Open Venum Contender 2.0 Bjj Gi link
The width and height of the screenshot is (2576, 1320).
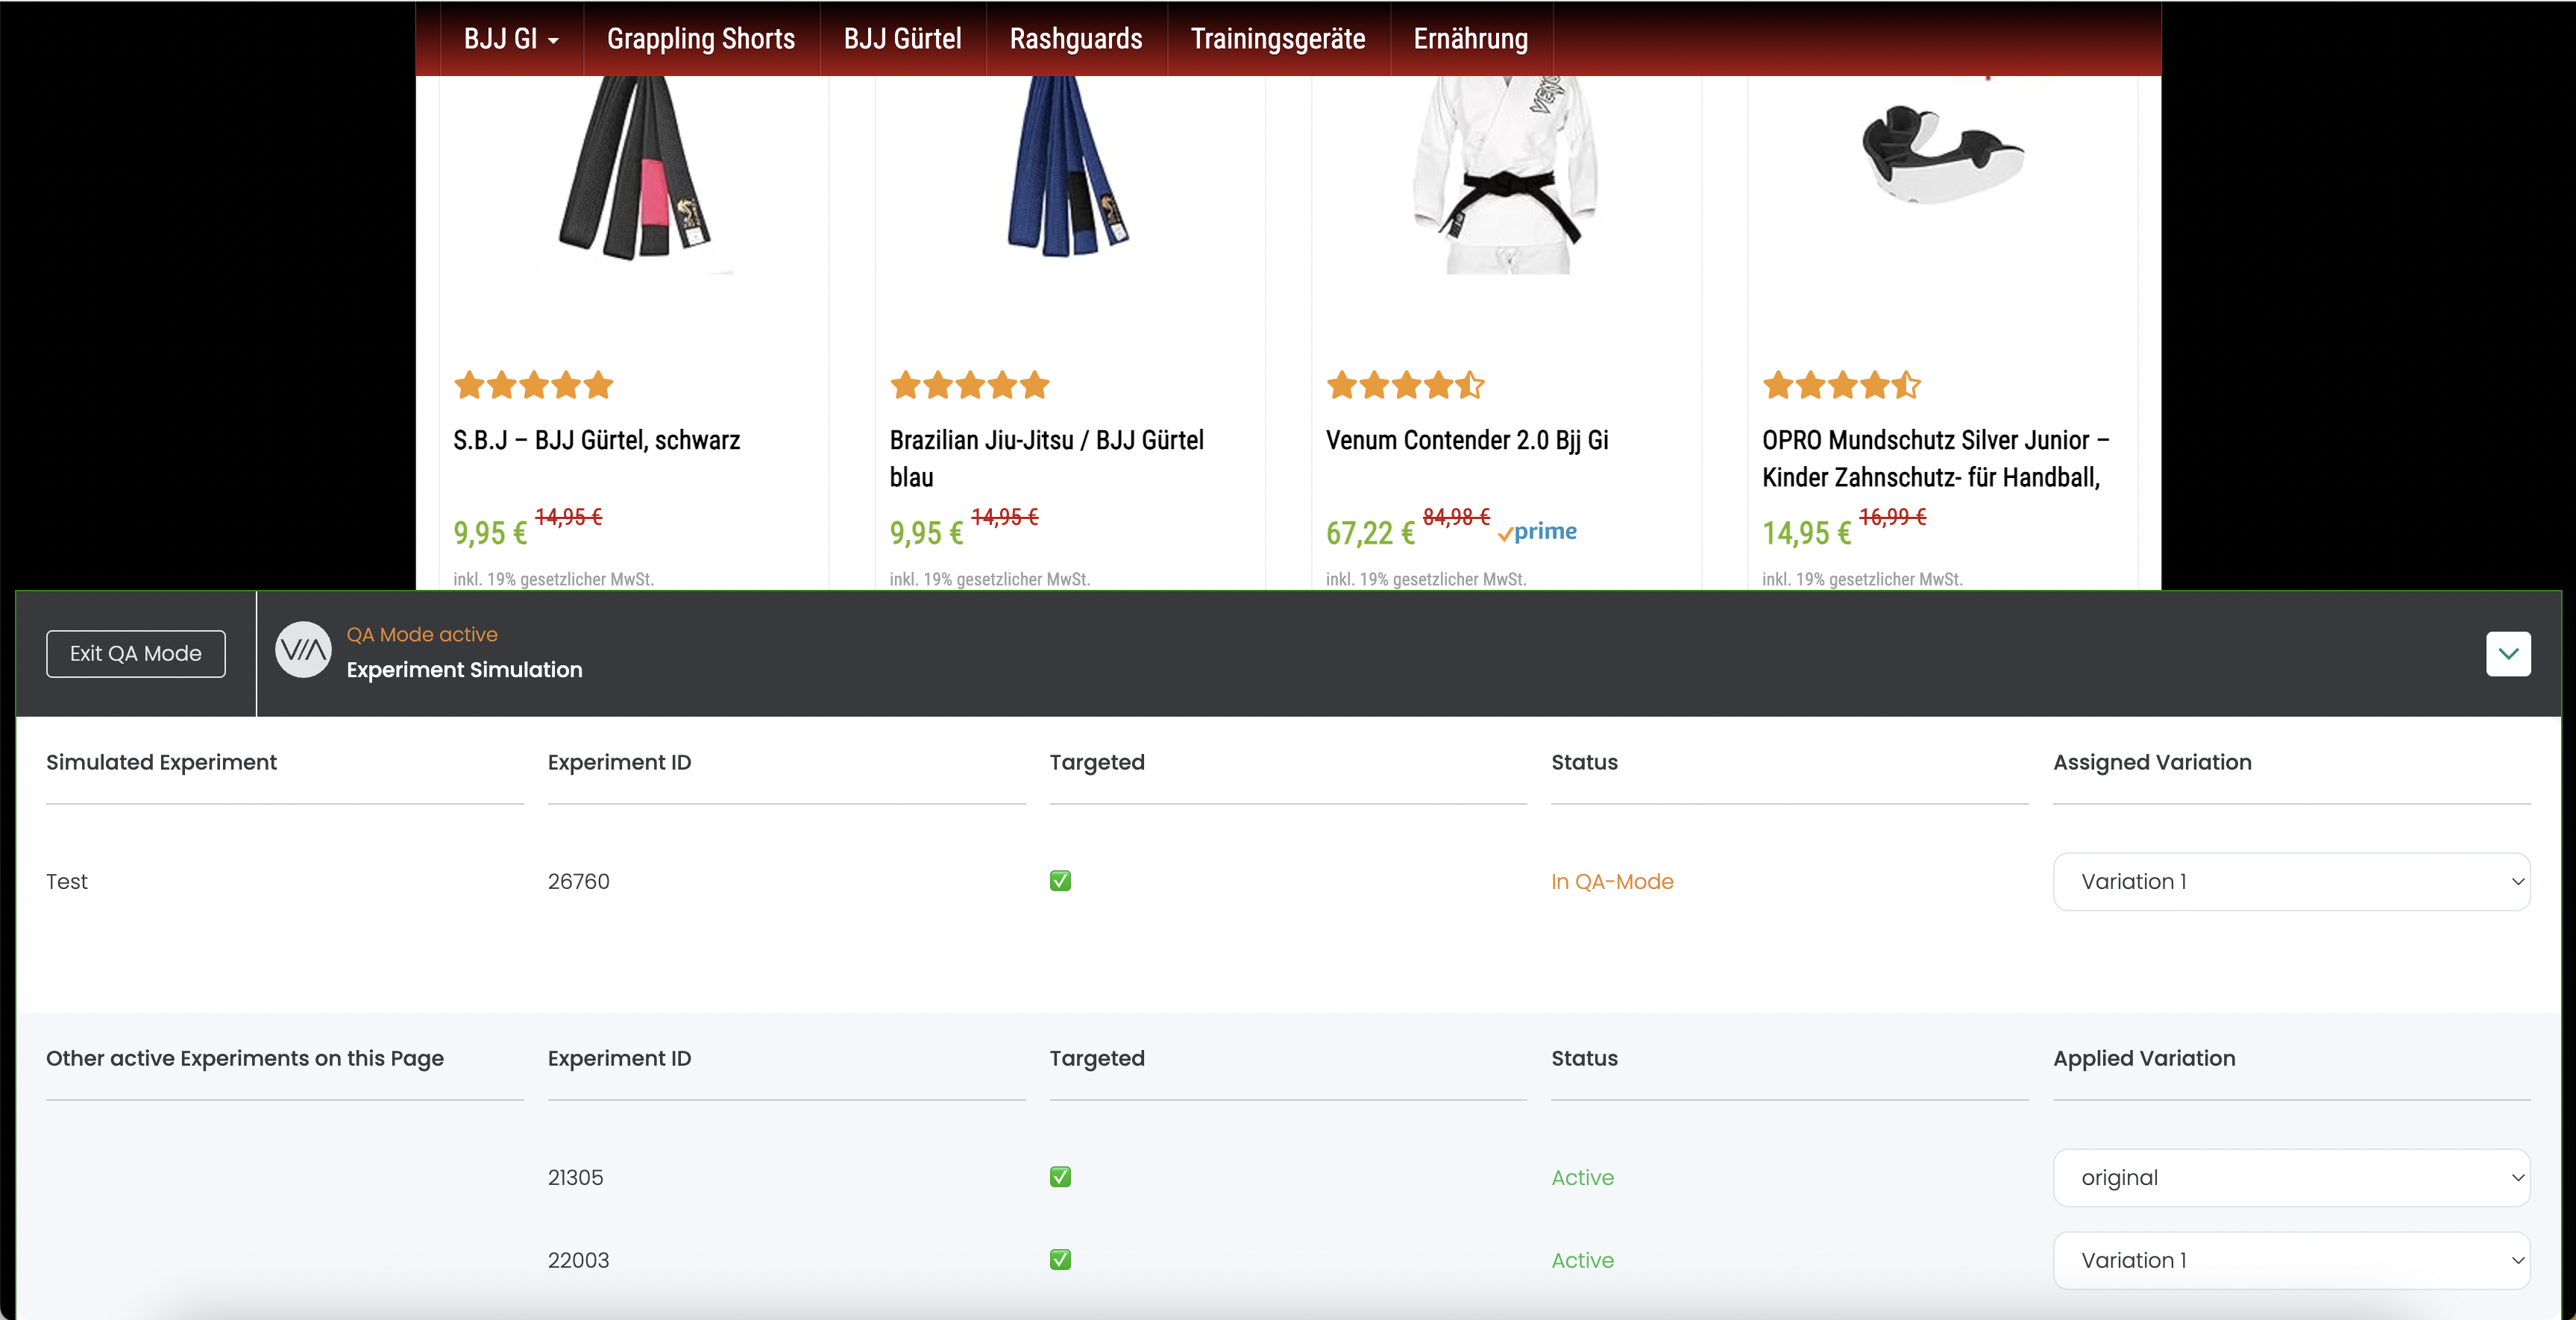pyautogui.click(x=1466, y=440)
